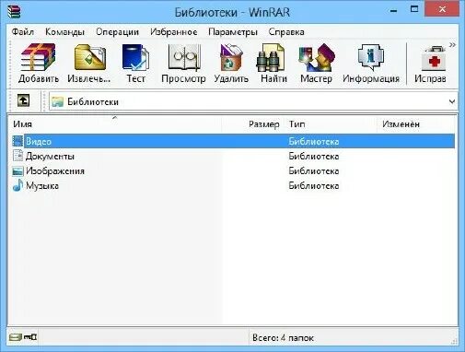This screenshot has height=352, width=465.
Task: Select the Музыка library row
Action: [x=233, y=185]
